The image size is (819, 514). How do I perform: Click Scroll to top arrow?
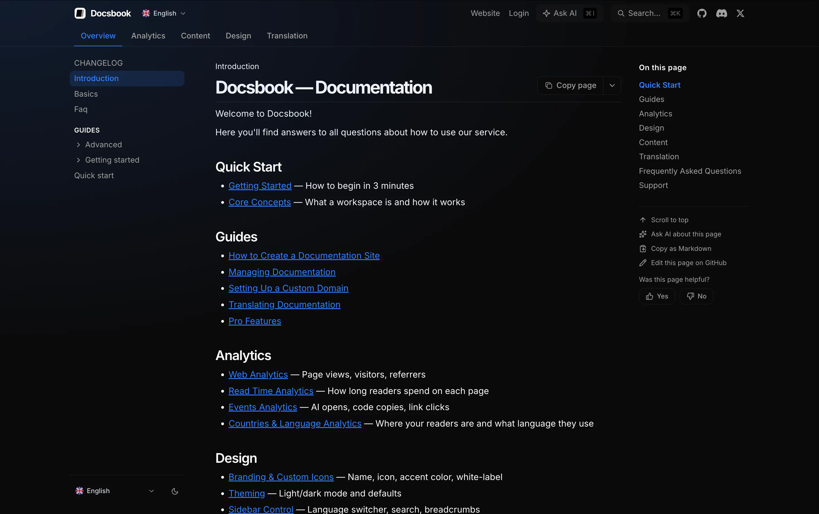(664, 220)
